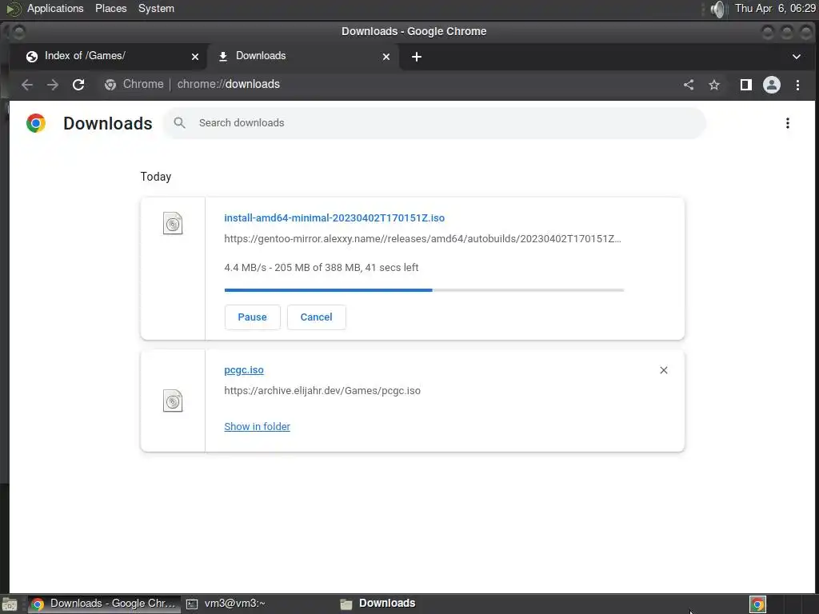Select the Downloads - Google Chrome taskbar item
Screen dimensions: 819x614
tap(104, 604)
